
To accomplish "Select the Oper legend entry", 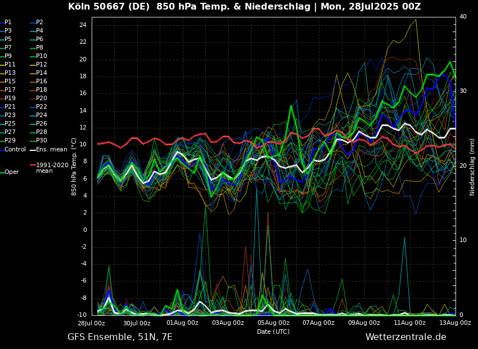I will pyautogui.click(x=11, y=172).
